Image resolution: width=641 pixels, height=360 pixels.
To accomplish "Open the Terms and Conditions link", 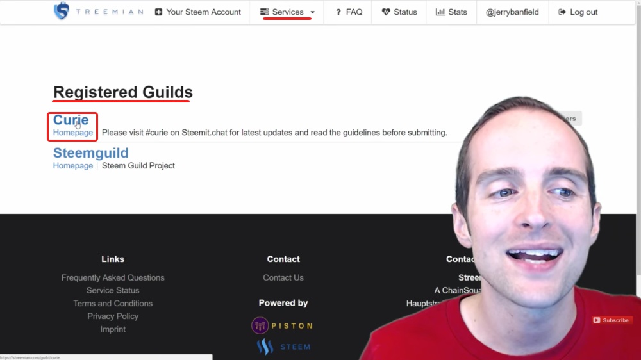I will [x=113, y=303].
